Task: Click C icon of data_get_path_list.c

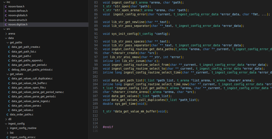Action: pyautogui.click(x=9, y=52)
